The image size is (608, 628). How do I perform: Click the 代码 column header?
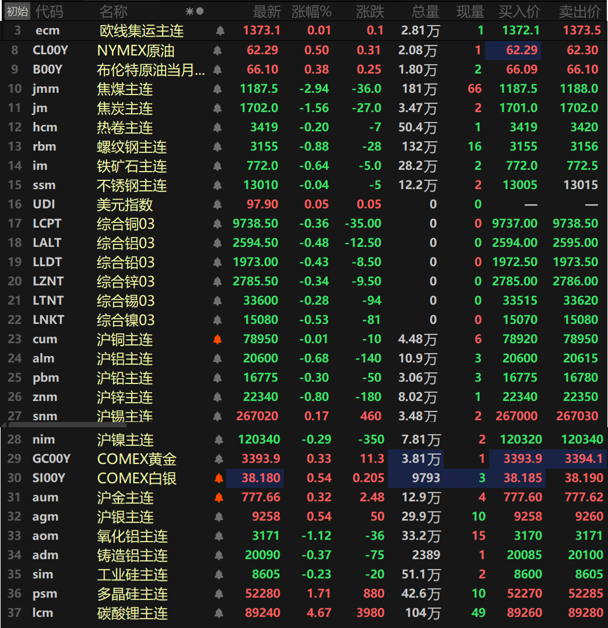(49, 11)
